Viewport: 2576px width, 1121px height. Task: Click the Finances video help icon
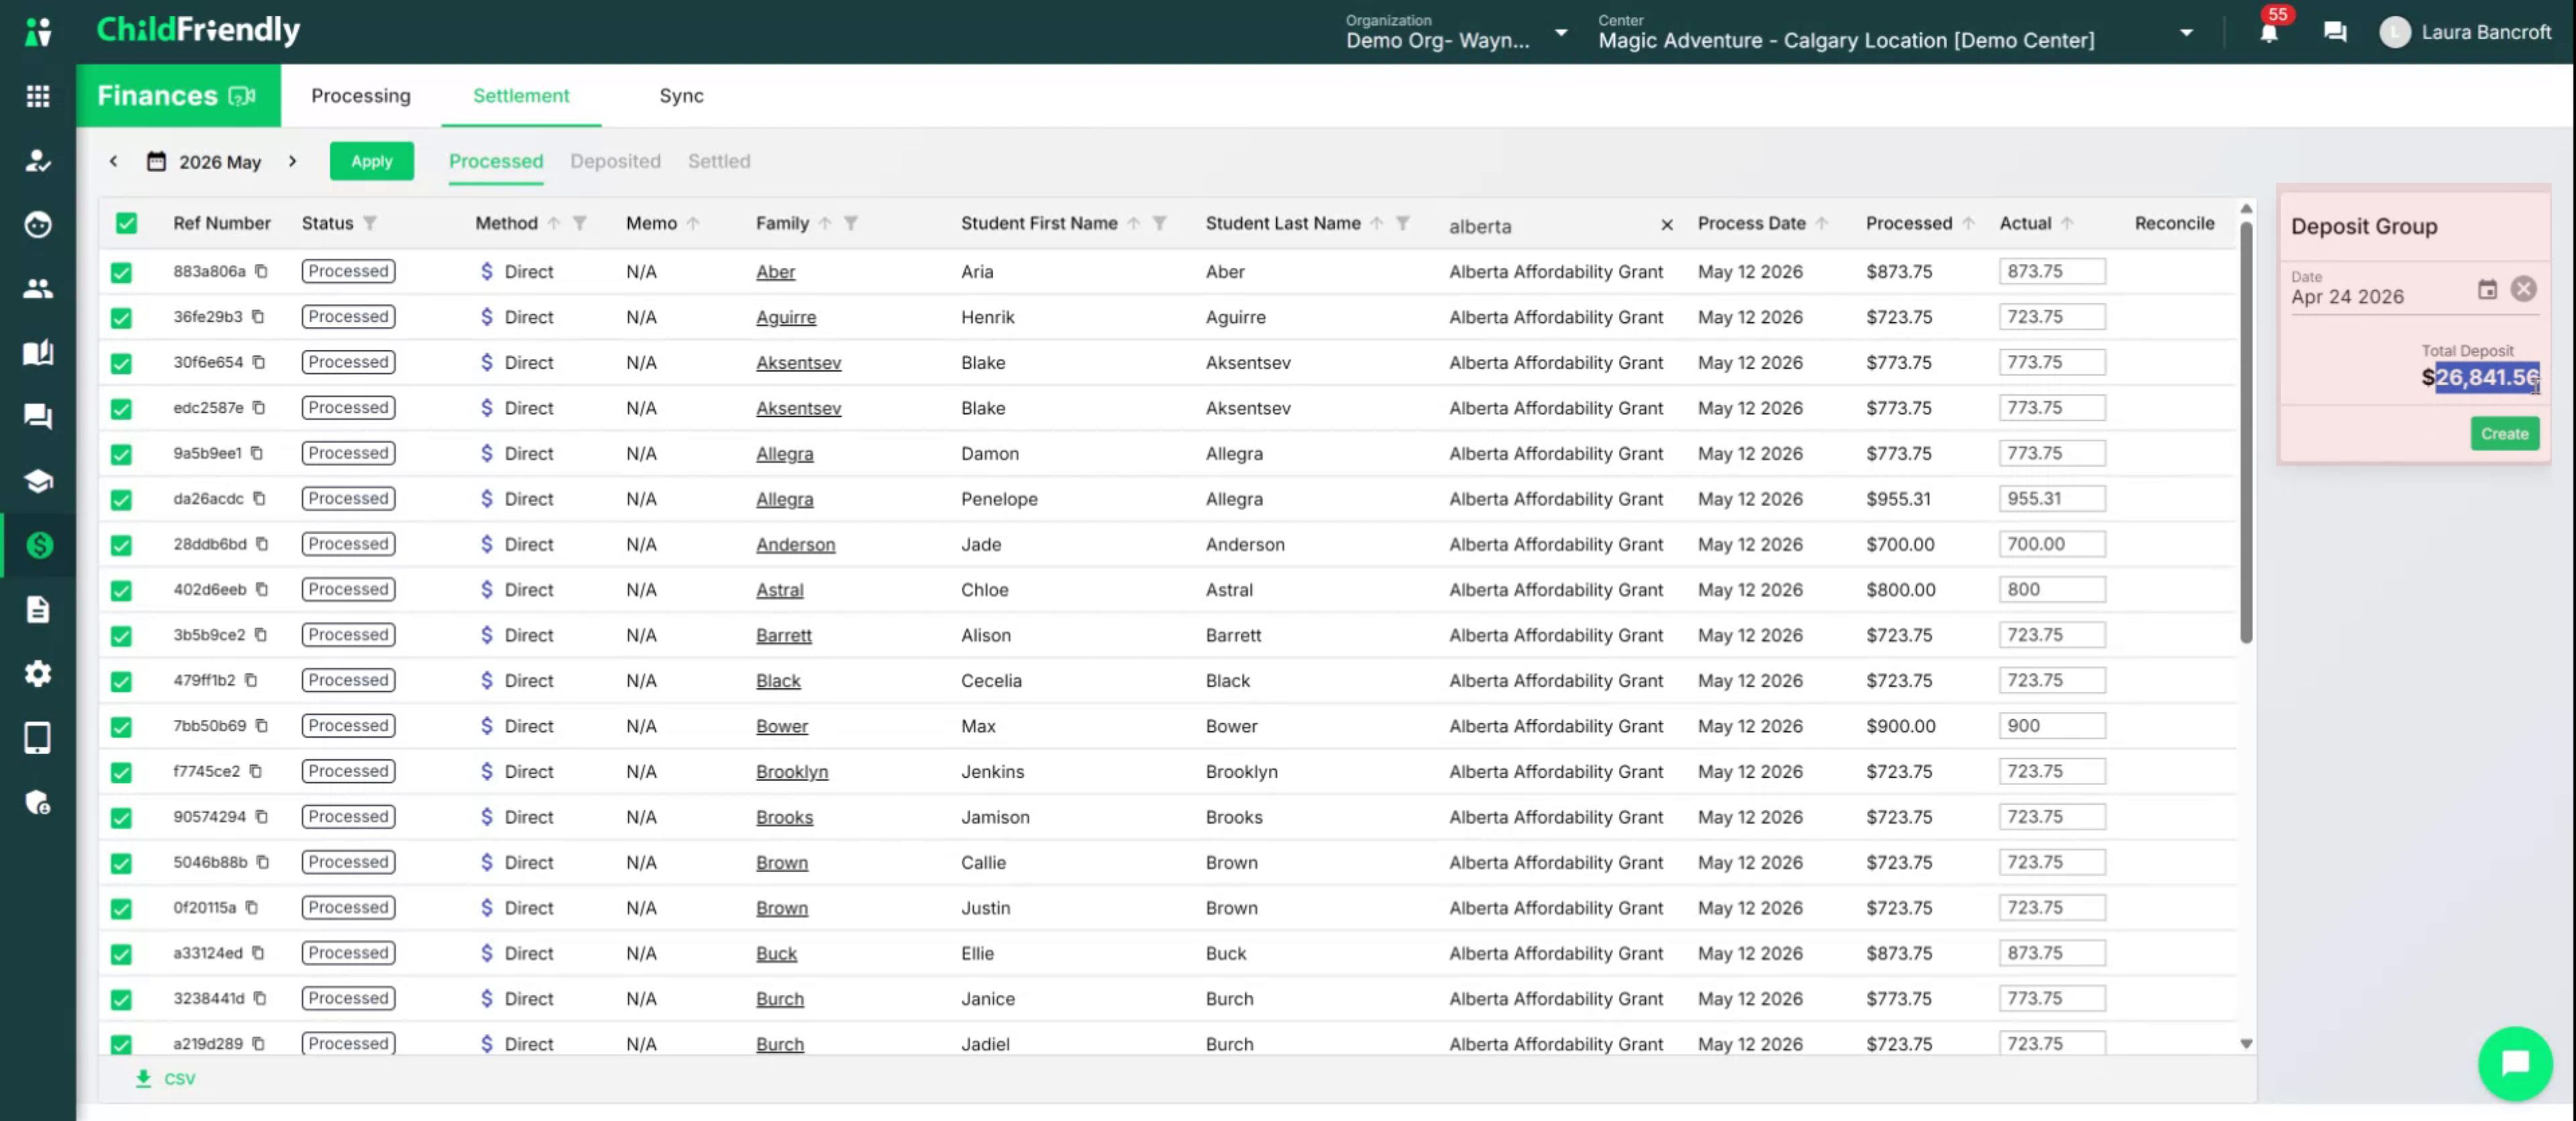[242, 96]
